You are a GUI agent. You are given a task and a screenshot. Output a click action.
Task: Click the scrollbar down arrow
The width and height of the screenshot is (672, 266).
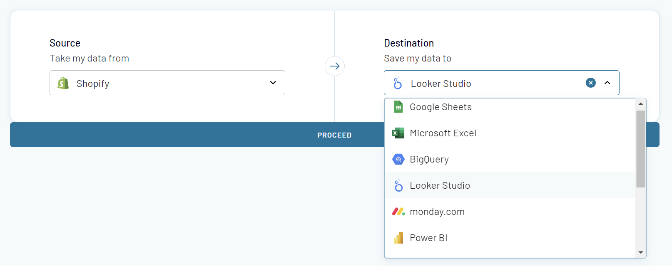tap(641, 252)
